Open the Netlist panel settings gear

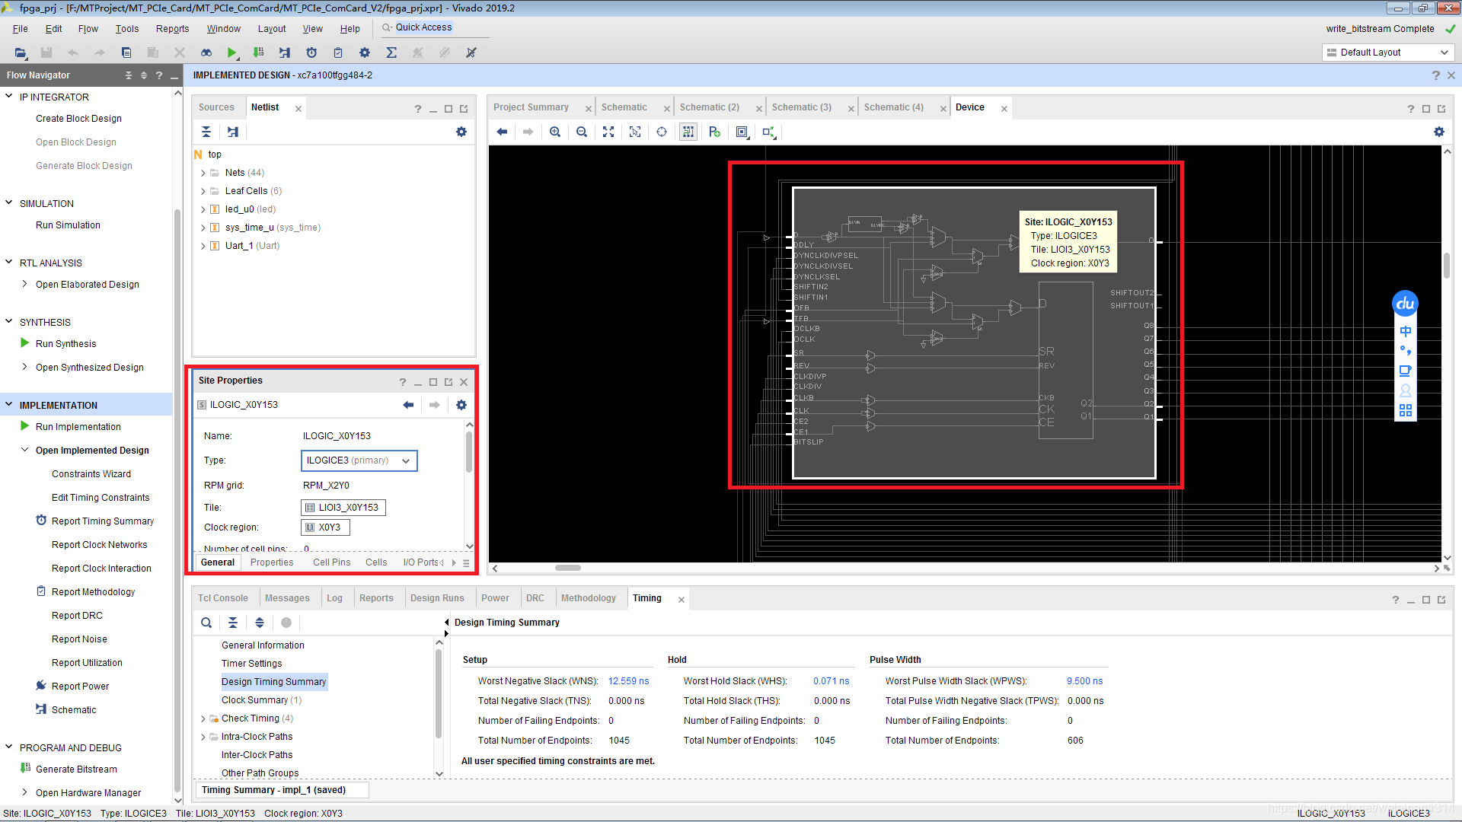[461, 132]
